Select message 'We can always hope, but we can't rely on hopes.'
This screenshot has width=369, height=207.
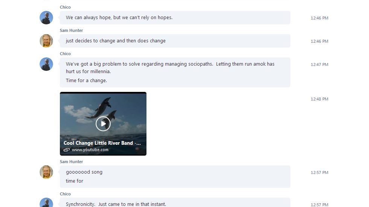point(119,18)
